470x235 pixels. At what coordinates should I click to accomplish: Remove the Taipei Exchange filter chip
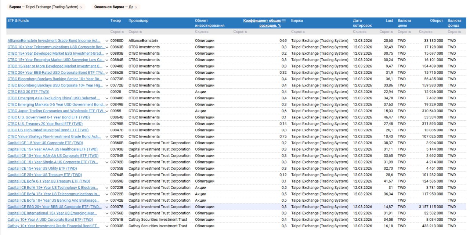click(x=81, y=7)
